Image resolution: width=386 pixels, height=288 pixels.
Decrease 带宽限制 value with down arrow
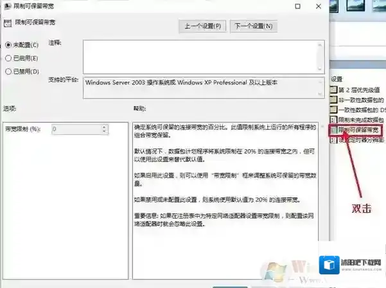click(x=105, y=132)
